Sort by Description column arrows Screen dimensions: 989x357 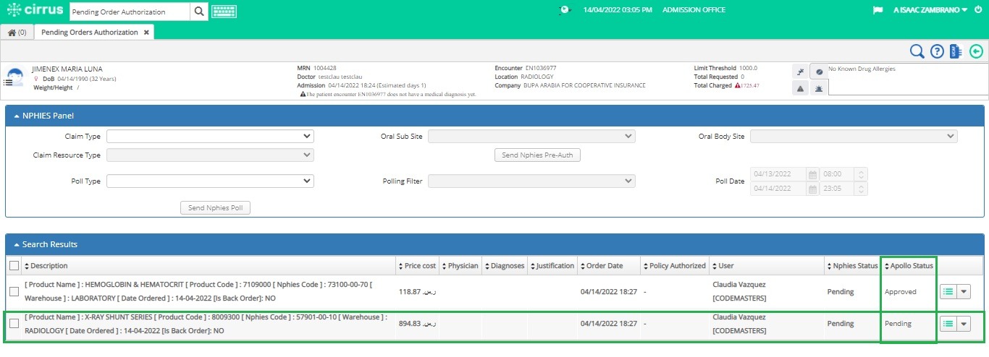[x=26, y=266]
